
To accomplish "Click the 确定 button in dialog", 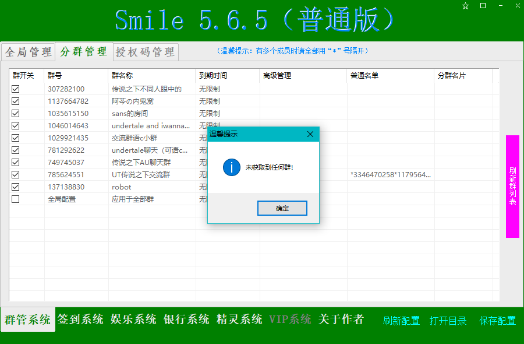I will (282, 208).
